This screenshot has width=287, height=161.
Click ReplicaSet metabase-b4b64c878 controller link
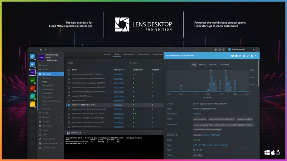[x=211, y=135]
